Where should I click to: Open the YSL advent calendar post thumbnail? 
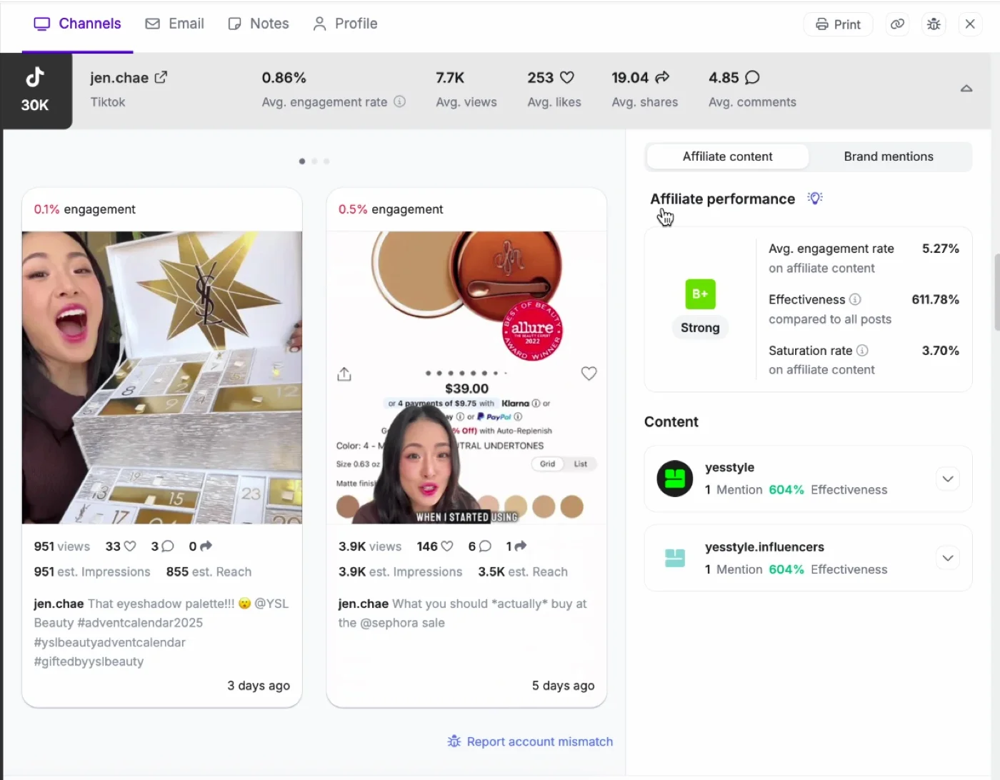(162, 377)
